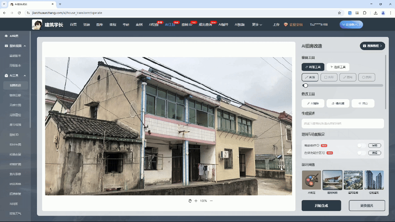Click the 色块功能分区 help question icon
The image size is (395, 222).
pos(324,153)
